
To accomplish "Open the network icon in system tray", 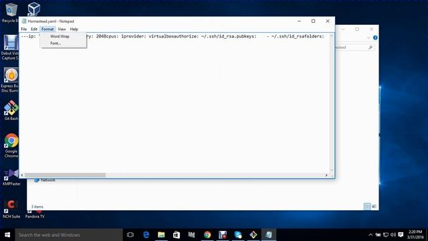I will (x=386, y=235).
